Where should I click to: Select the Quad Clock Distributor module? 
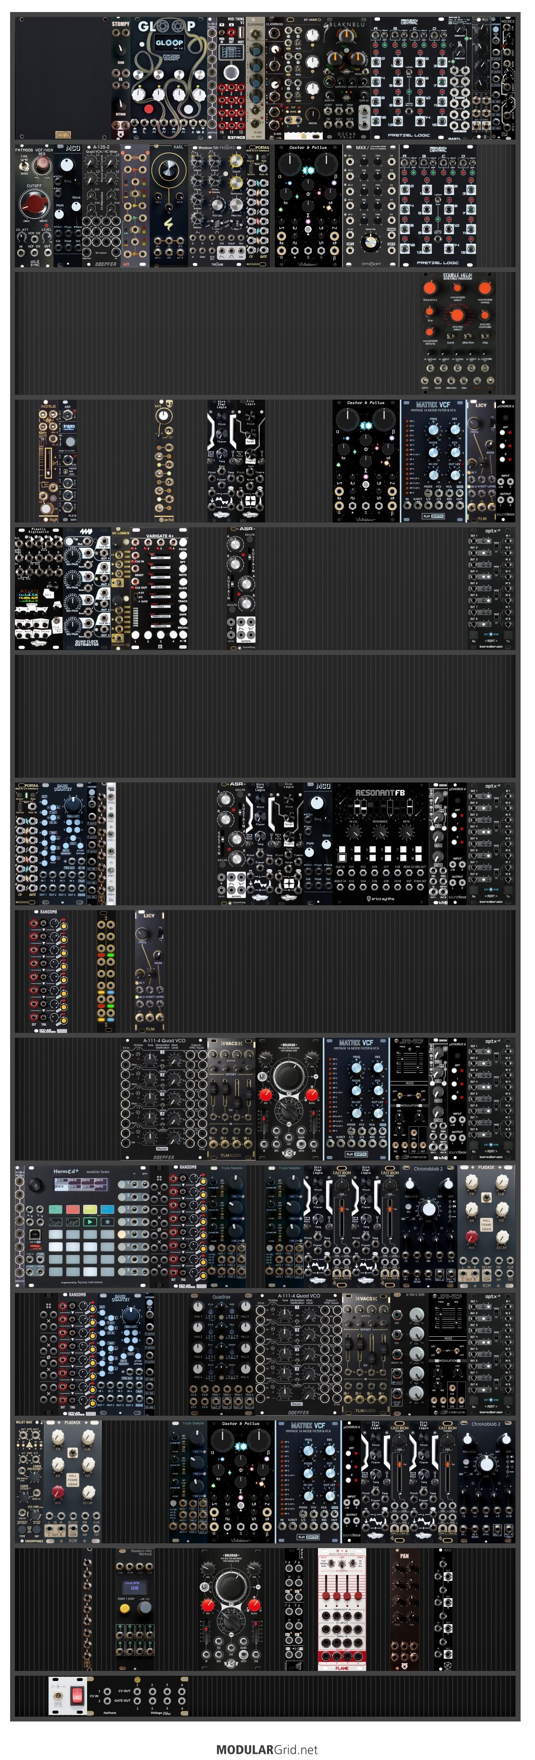point(87,588)
